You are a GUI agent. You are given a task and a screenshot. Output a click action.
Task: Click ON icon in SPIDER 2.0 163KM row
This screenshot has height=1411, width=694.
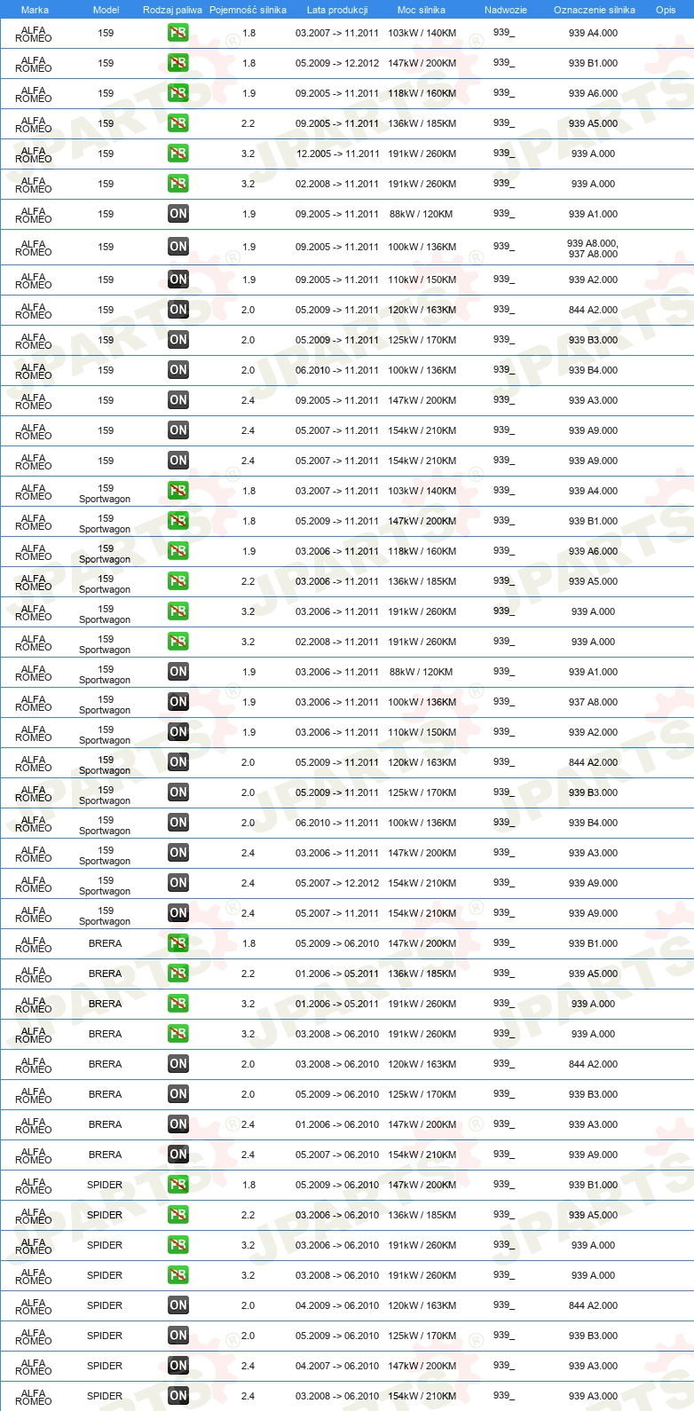coord(178,1305)
